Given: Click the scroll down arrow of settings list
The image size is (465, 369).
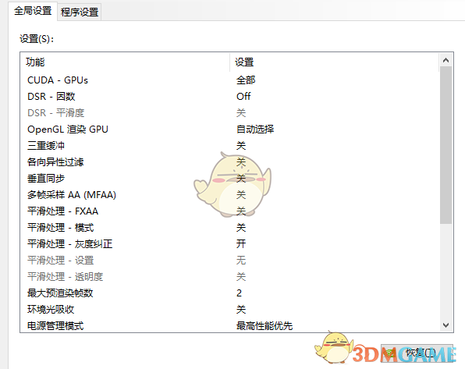Looking at the screenshot, I should pos(445,325).
